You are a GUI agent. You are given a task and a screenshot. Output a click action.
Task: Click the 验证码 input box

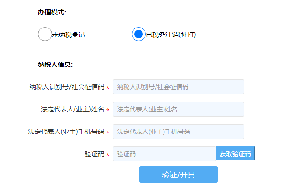pos(164,154)
